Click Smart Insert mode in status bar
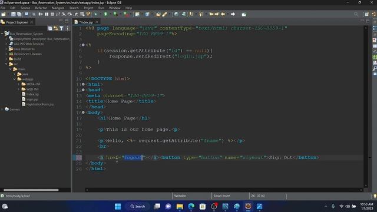This screenshot has width=377, height=212. (x=222, y=196)
